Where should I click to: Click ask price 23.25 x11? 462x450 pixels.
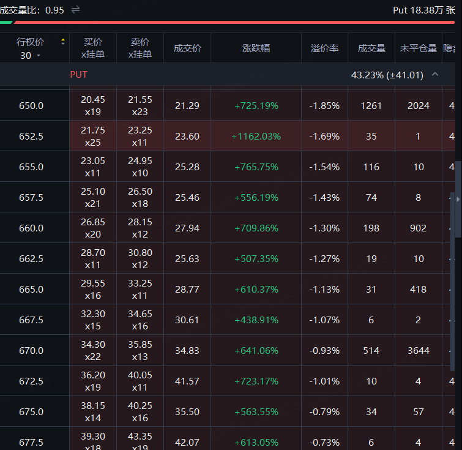pos(140,137)
